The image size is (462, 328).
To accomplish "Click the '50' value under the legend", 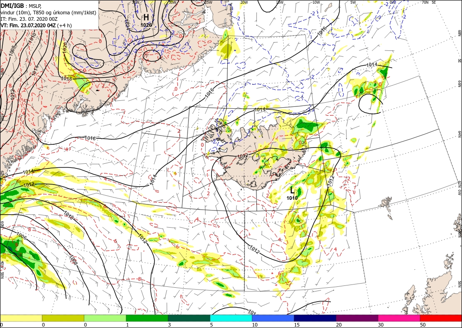I will pos(423,325).
